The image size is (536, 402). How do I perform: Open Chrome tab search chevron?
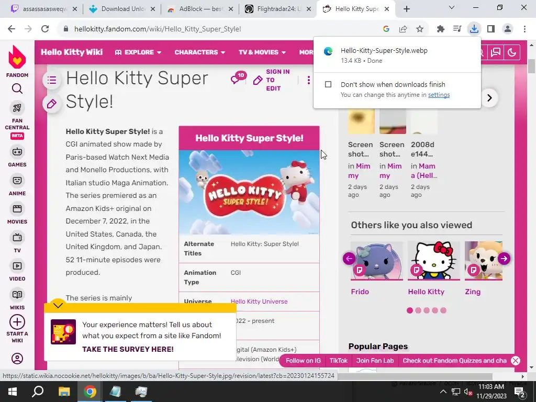point(452,7)
